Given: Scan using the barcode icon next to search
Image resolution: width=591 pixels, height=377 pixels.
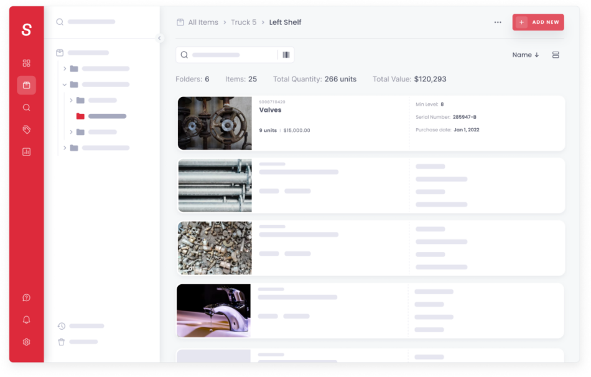Looking at the screenshot, I should point(286,55).
